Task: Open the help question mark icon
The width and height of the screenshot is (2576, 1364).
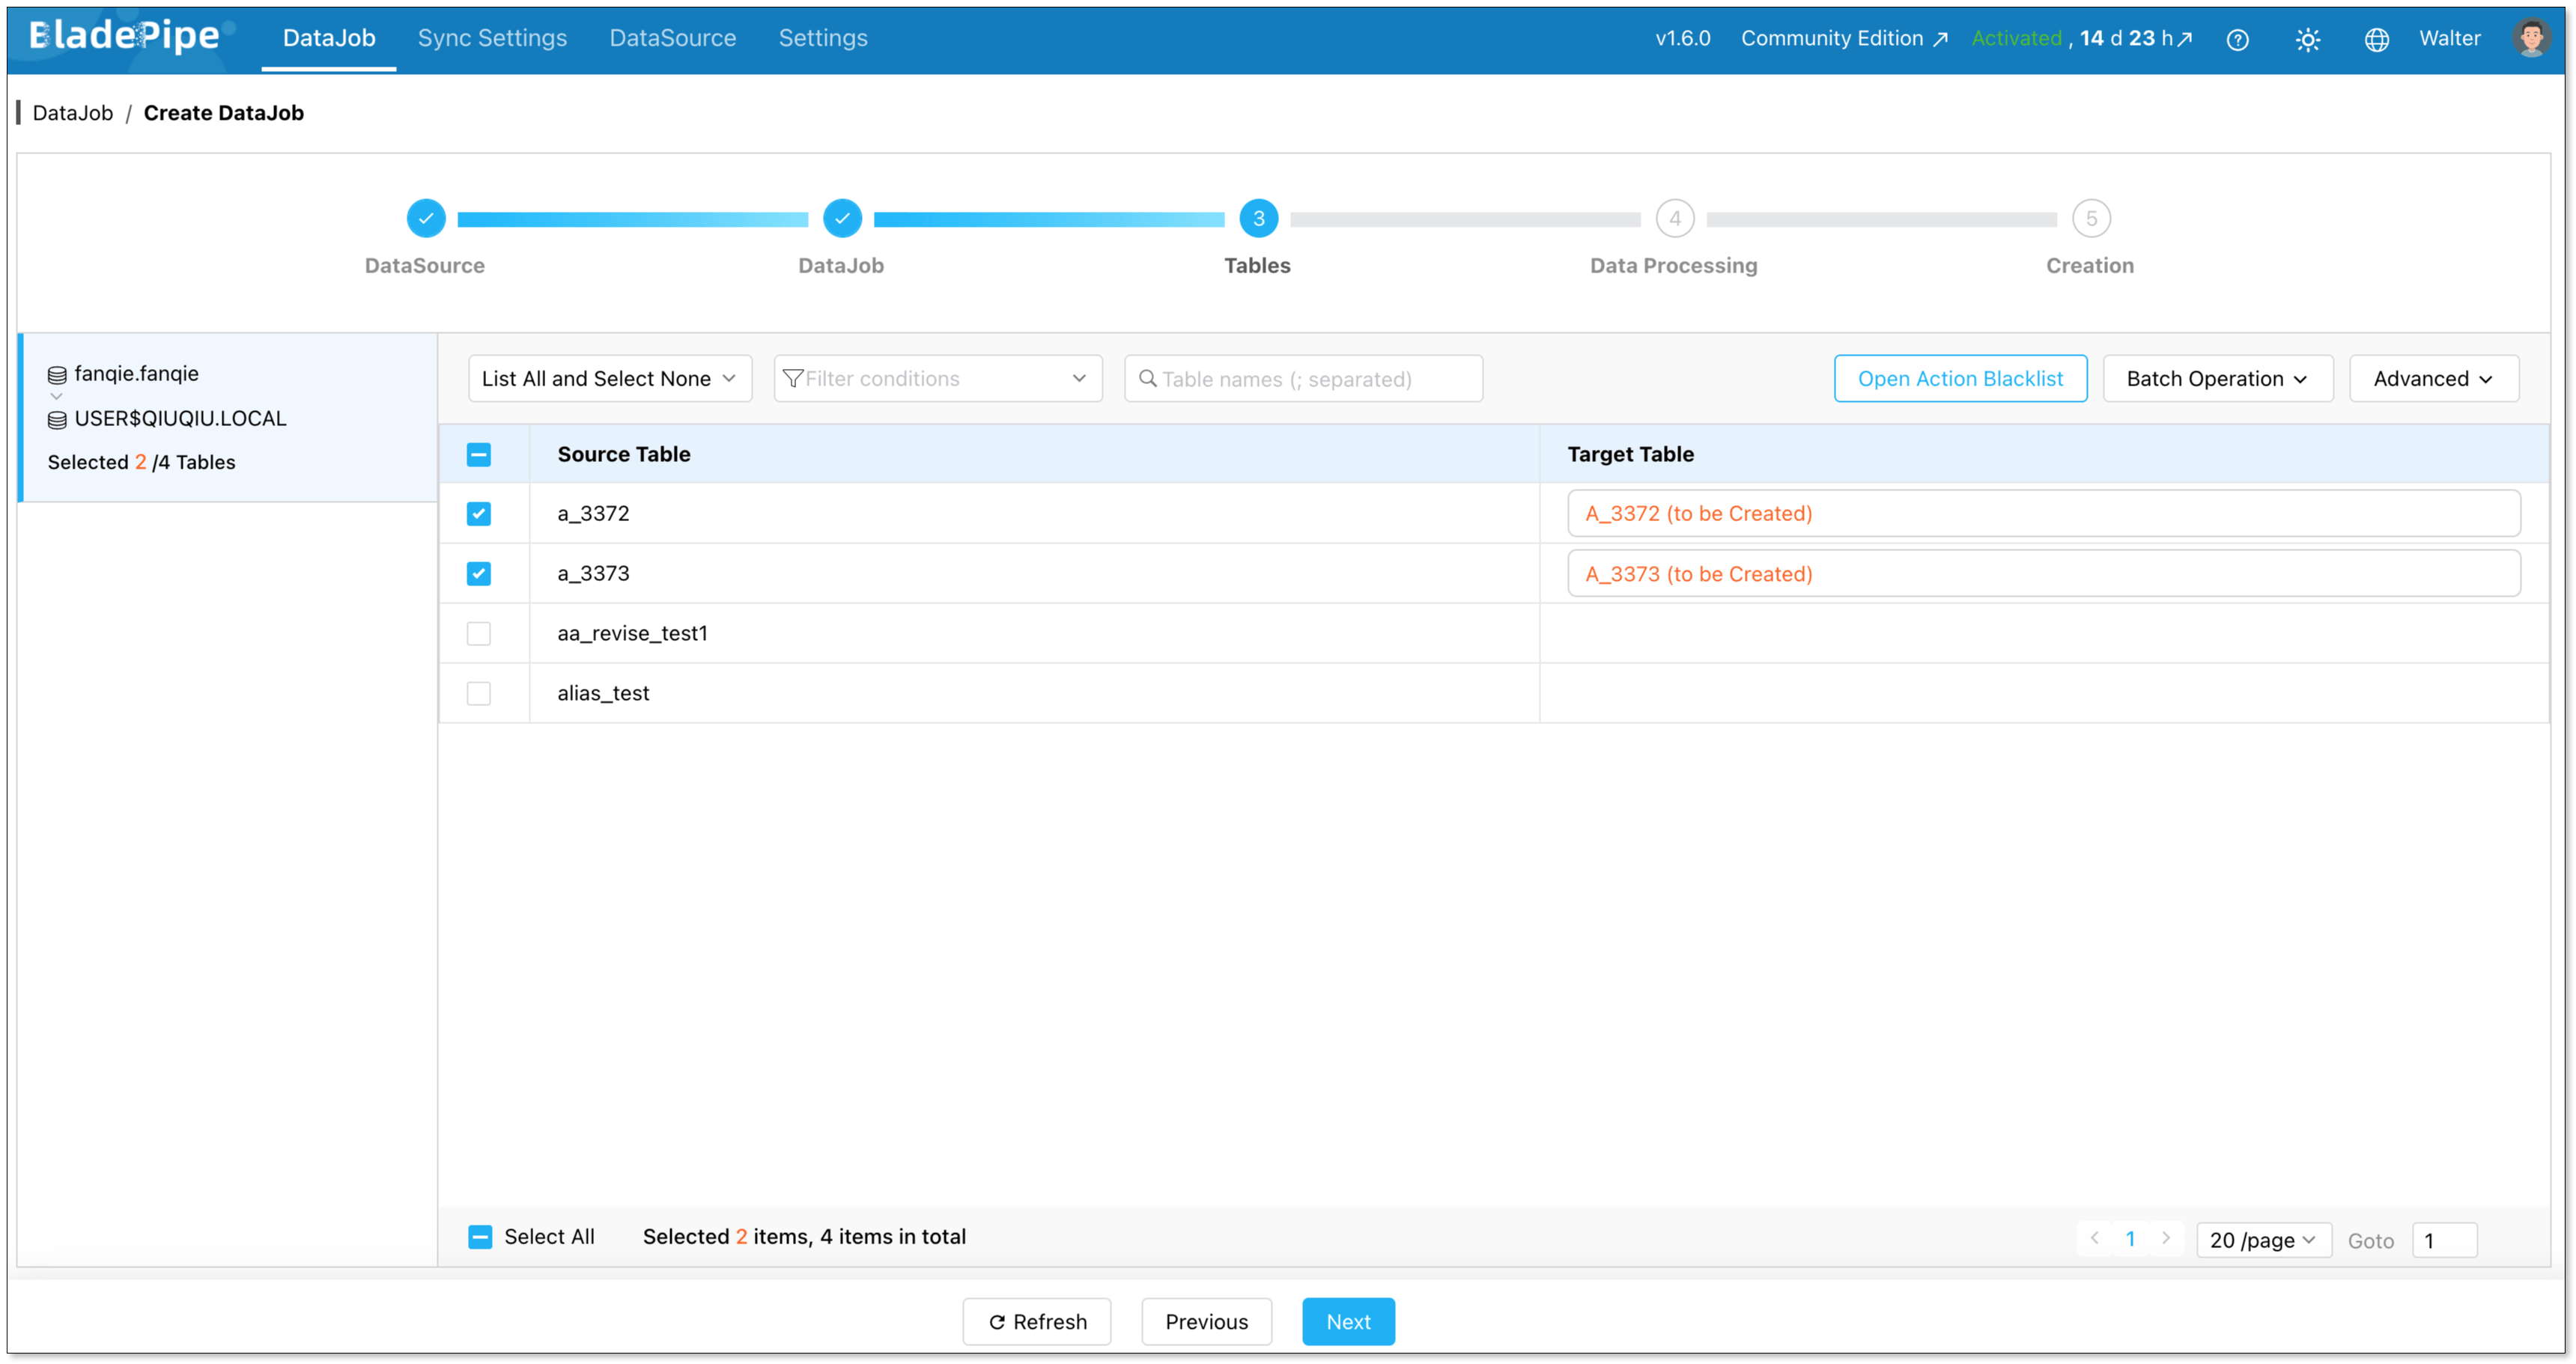Action: pos(2237,39)
